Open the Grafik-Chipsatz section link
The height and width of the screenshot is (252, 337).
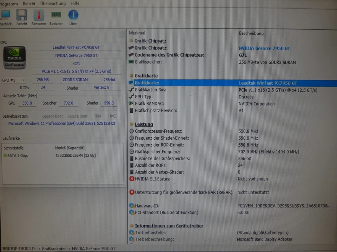[150, 41]
